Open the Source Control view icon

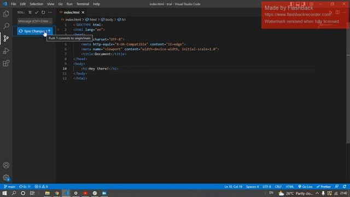[x=6, y=38]
